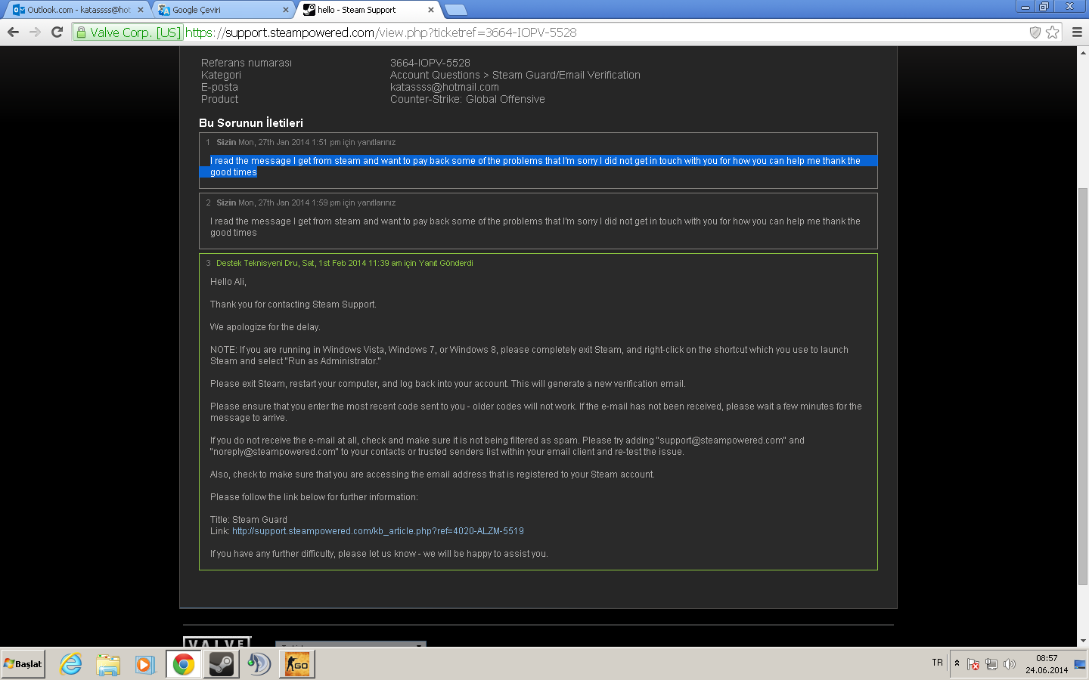Open TeamSpeak from the taskbar
This screenshot has width=1089, height=680.
pos(259,664)
